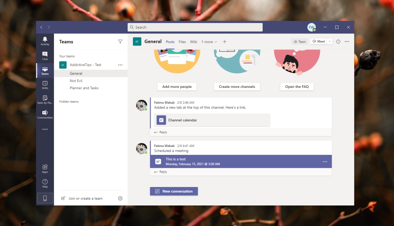Open more options for AddictiveTips - Test team

coord(120,65)
